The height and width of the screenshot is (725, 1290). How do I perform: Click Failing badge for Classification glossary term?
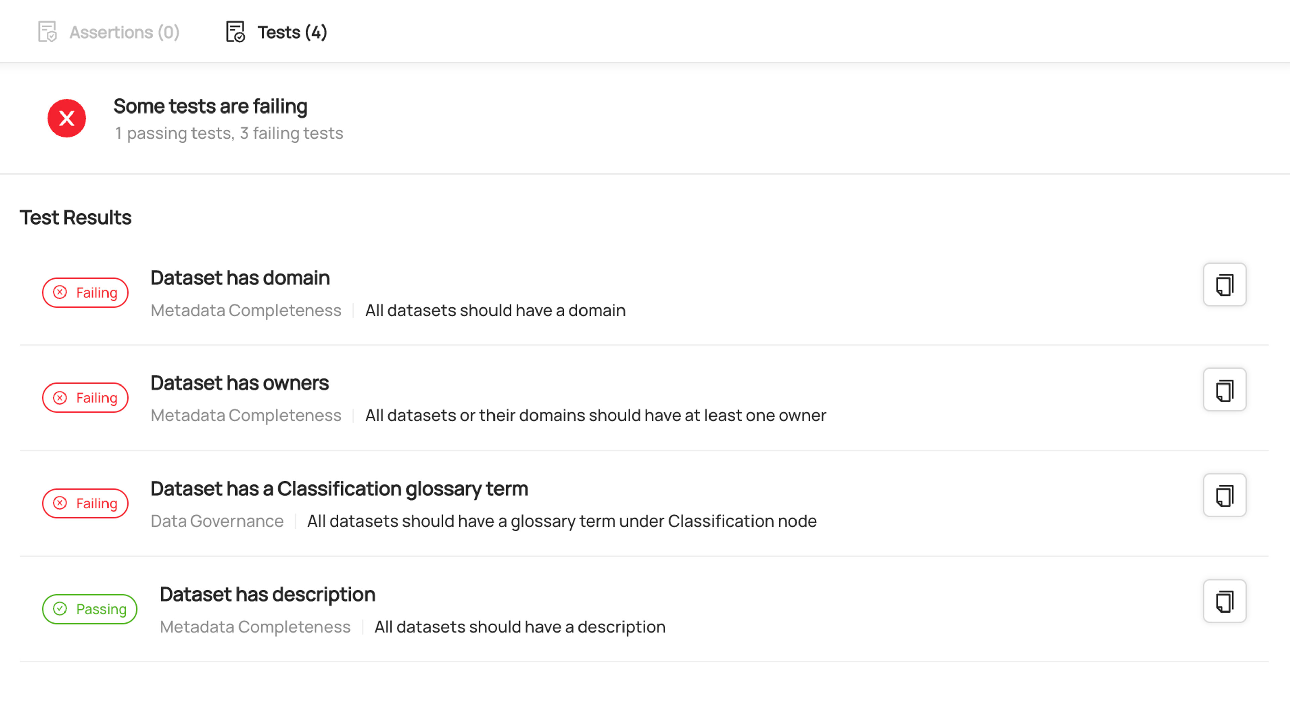[x=85, y=503]
